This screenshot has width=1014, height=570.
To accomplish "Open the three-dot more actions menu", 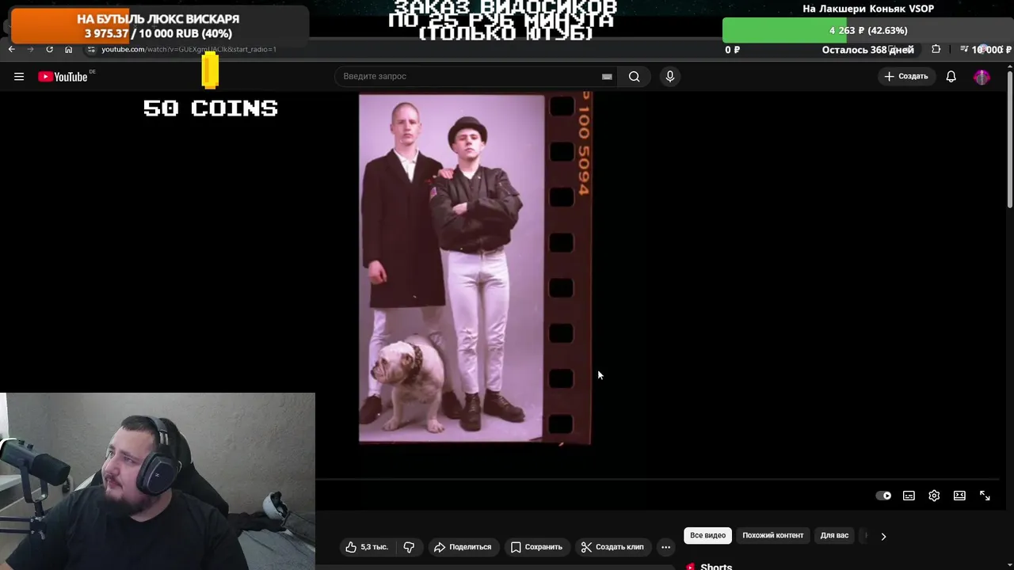I will (x=665, y=547).
